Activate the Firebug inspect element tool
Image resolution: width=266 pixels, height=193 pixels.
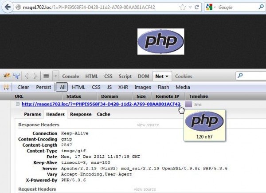pyautogui.click(x=16, y=76)
